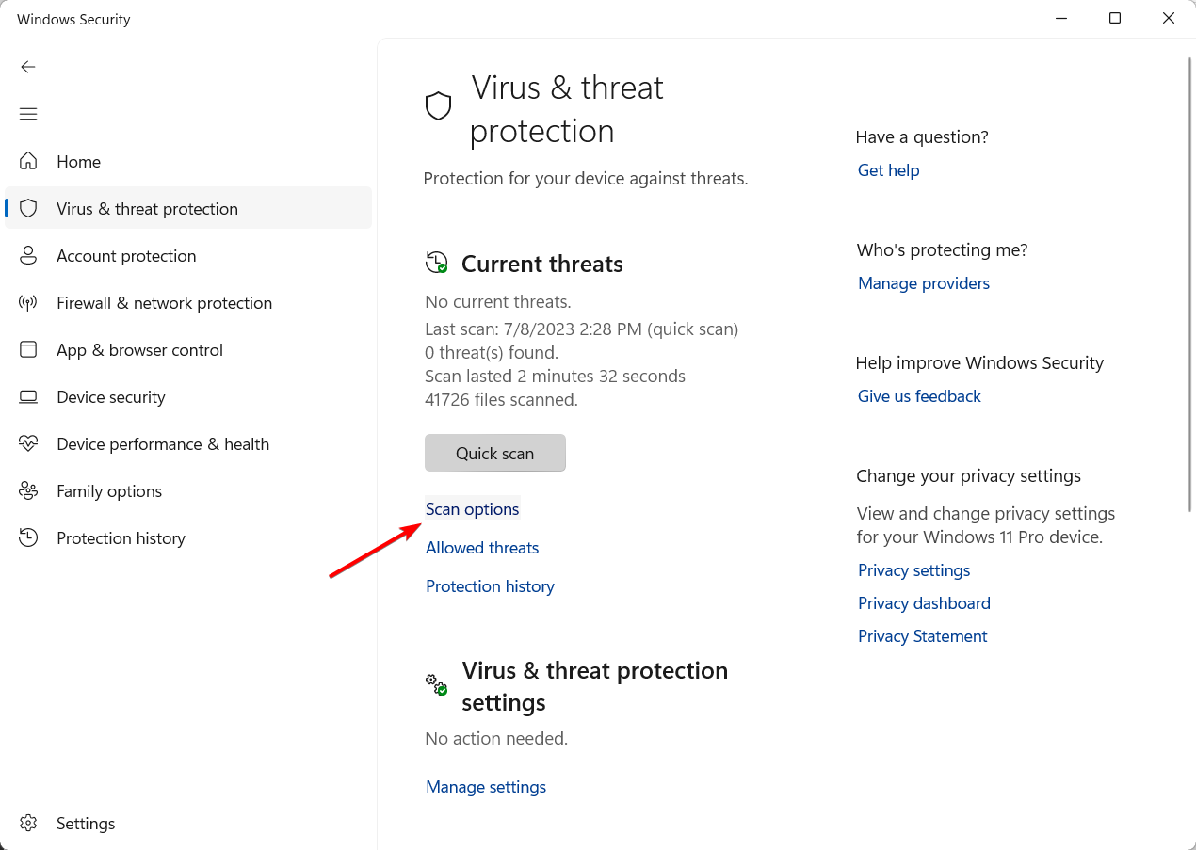Viewport: 1196px width, 850px height.
Task: Click the vertical scrollbar on the right
Action: point(1189,282)
